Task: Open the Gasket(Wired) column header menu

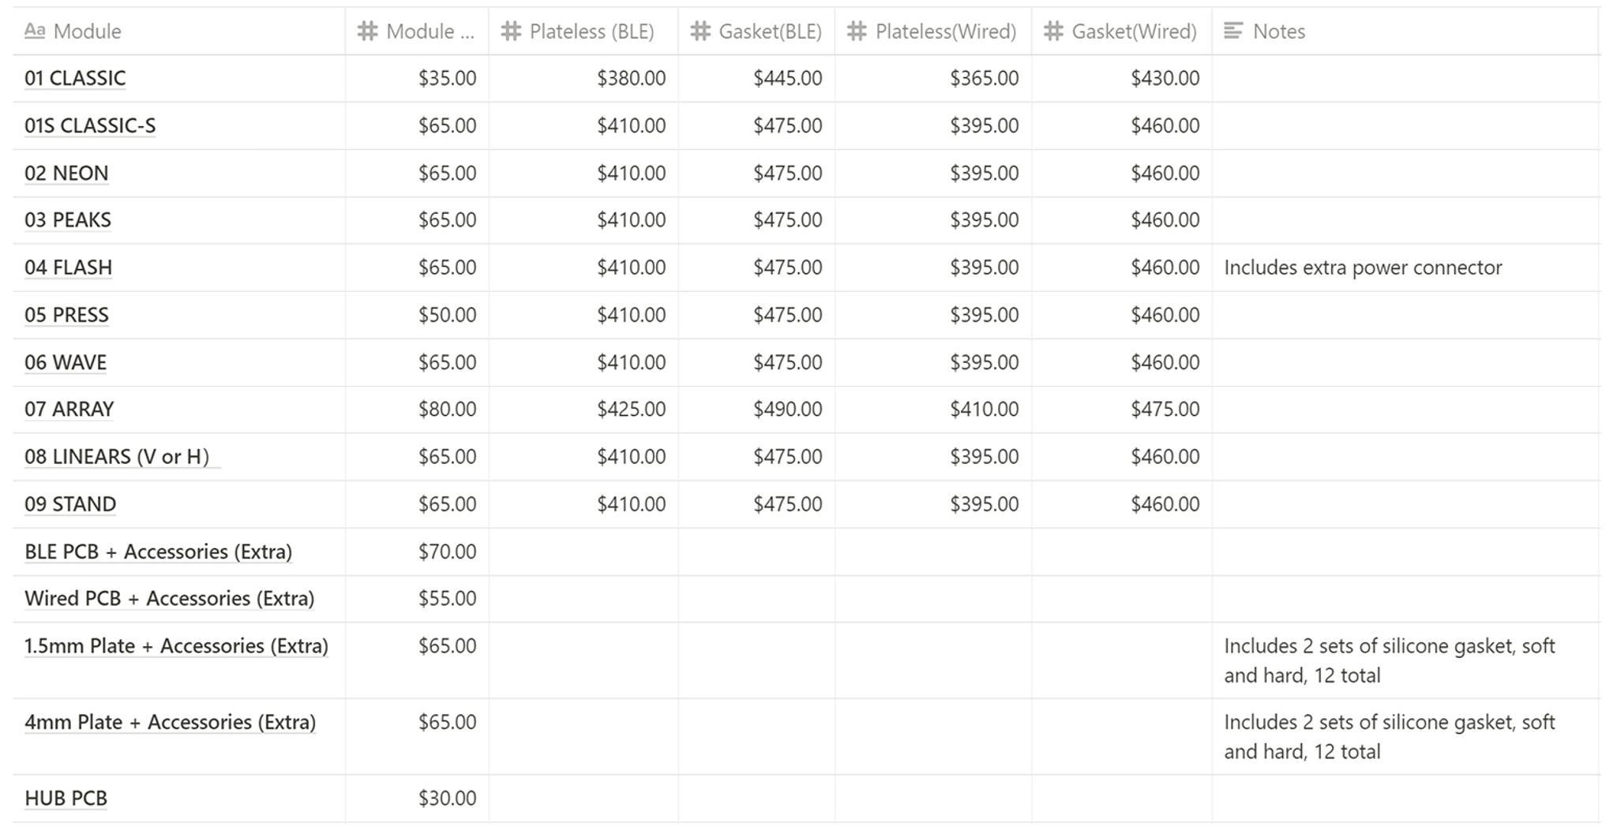Action: pyautogui.click(x=1134, y=32)
